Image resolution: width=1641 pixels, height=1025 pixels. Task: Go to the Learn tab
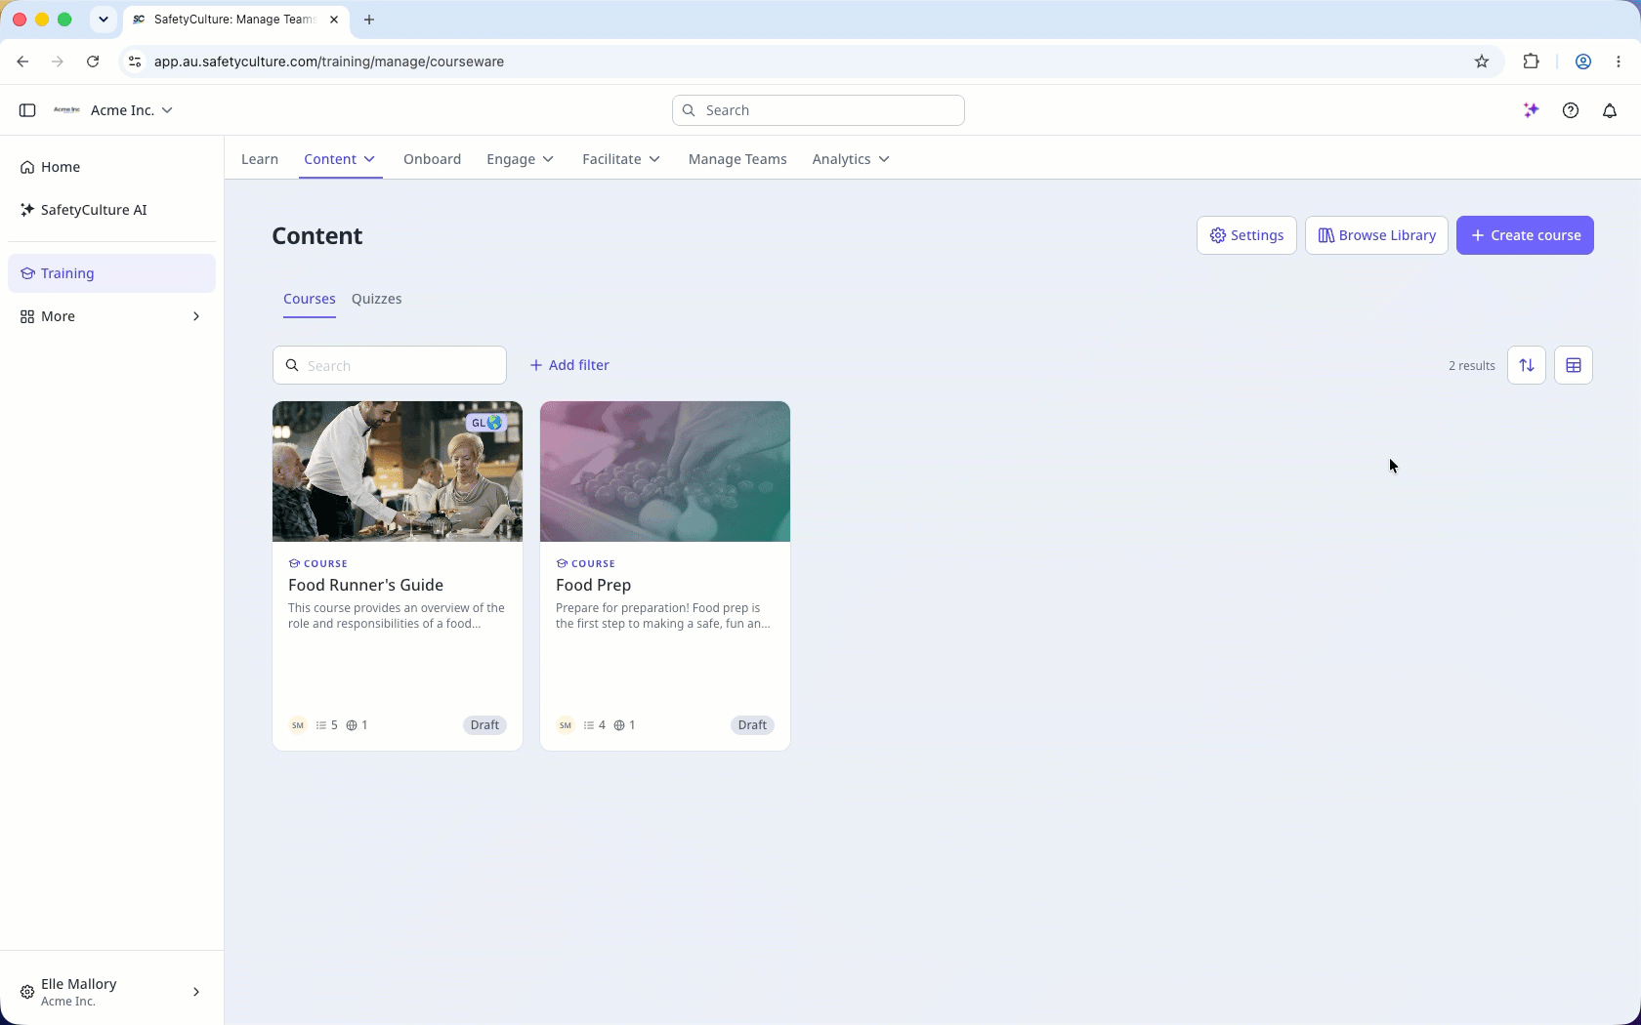pyautogui.click(x=260, y=159)
